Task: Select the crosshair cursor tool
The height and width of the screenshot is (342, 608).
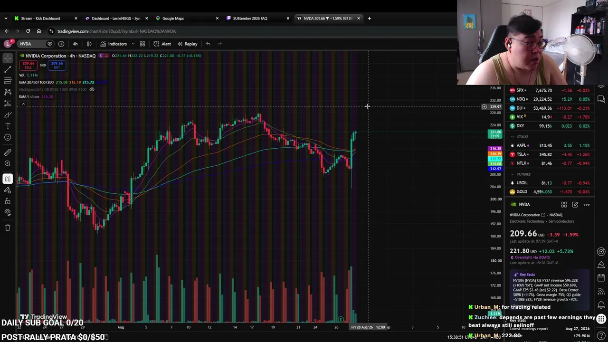Action: click(8, 58)
